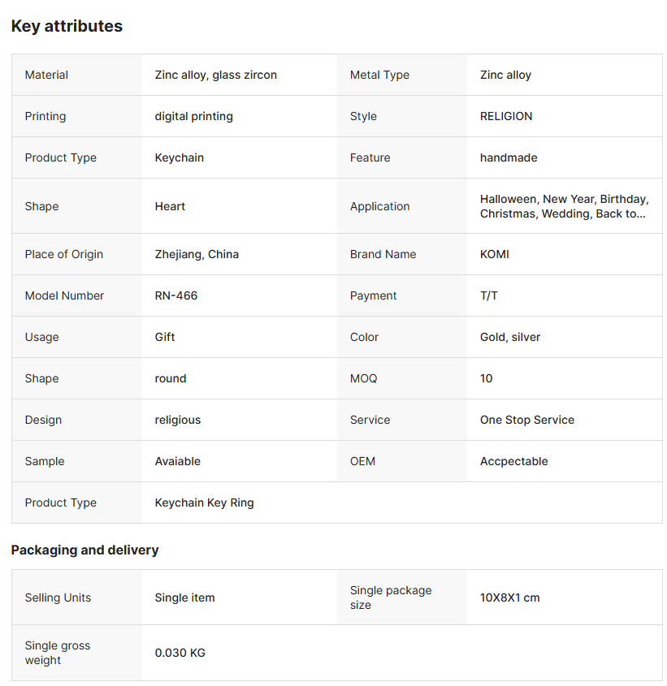Click the 0.030 KG gross weight value
This screenshot has height=686, width=667.
[x=180, y=653]
